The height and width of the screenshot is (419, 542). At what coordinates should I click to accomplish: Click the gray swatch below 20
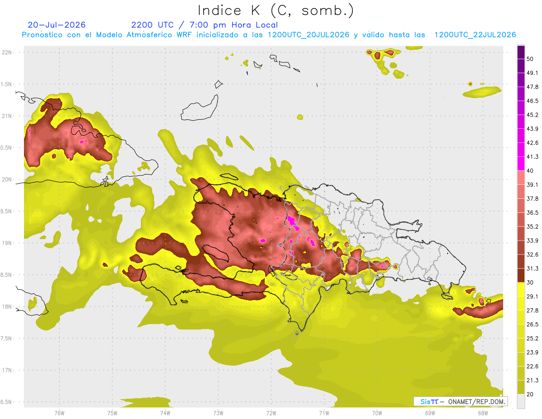coord(521,401)
